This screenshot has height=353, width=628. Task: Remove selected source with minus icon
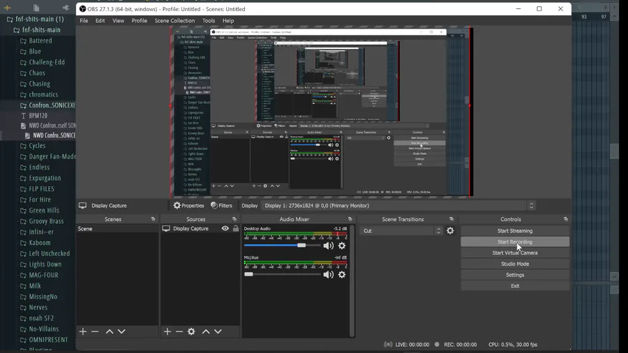pyautogui.click(x=179, y=331)
